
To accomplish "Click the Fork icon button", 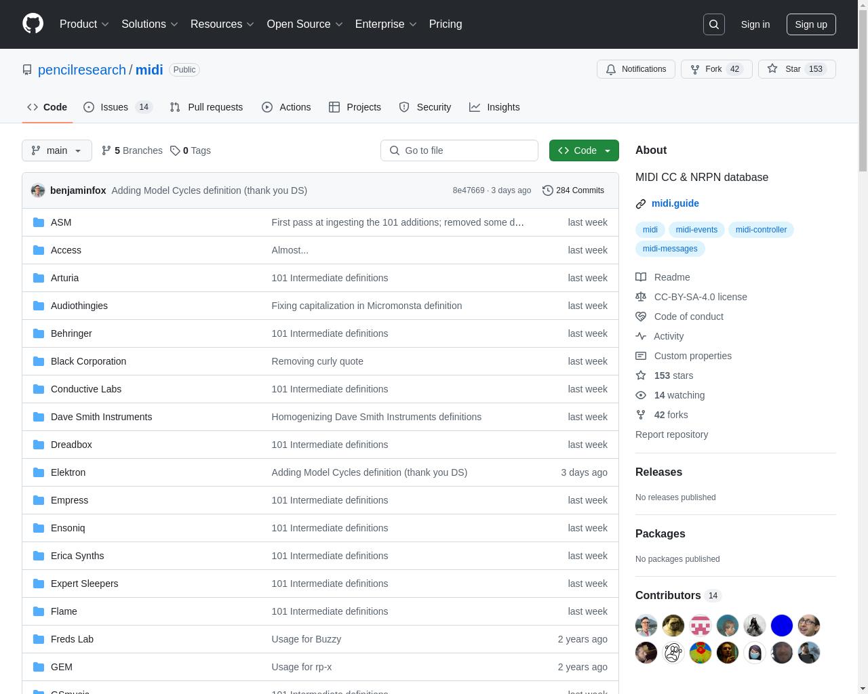I will click(695, 69).
